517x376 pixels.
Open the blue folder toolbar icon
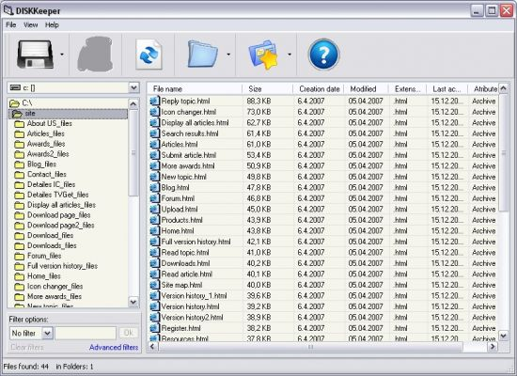(x=202, y=54)
